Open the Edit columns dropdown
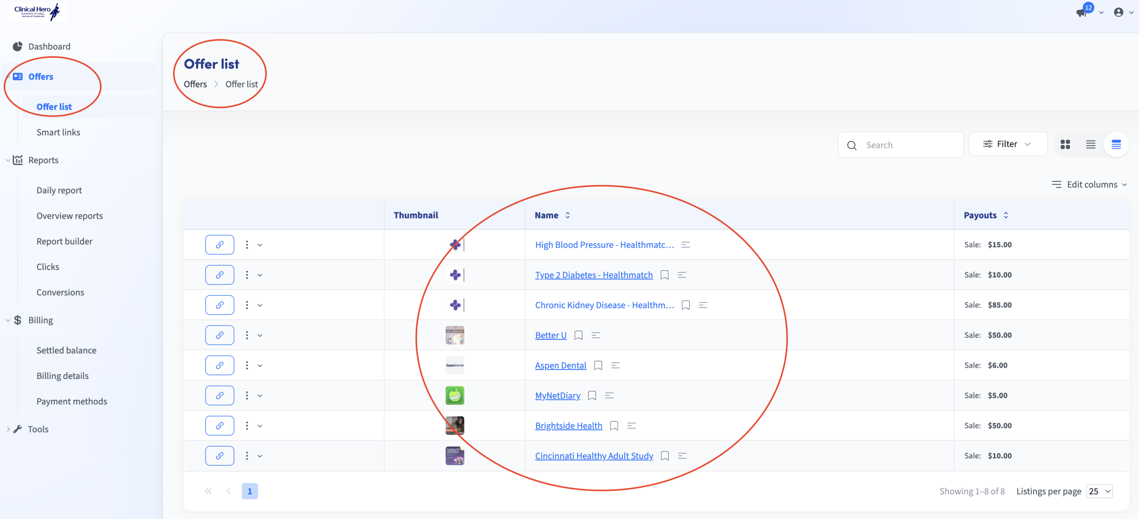1139x519 pixels. click(x=1089, y=185)
